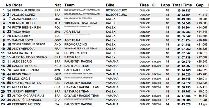Click rider name ALONSO LÓPEZ
This screenshot has width=209, height=108.
[24, 15]
